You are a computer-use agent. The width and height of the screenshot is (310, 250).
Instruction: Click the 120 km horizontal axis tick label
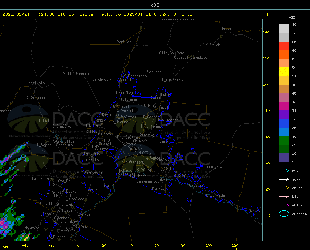[x=235, y=246]
